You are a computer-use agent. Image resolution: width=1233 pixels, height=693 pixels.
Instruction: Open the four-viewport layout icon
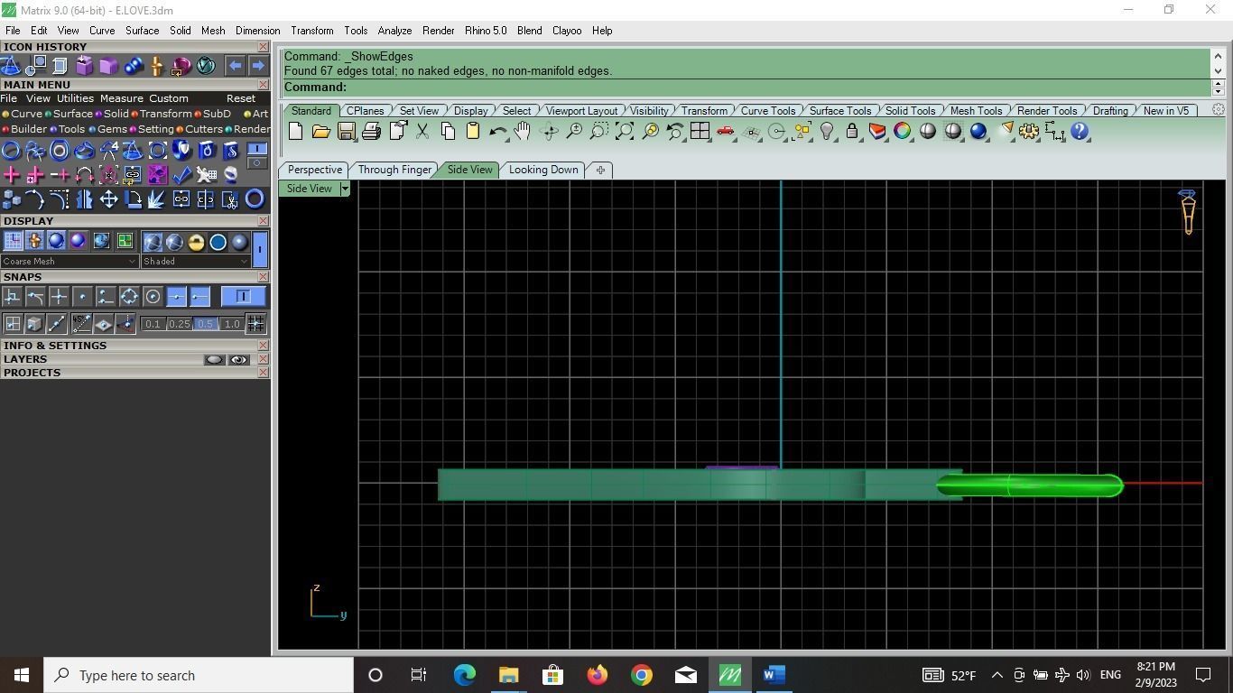[700, 132]
